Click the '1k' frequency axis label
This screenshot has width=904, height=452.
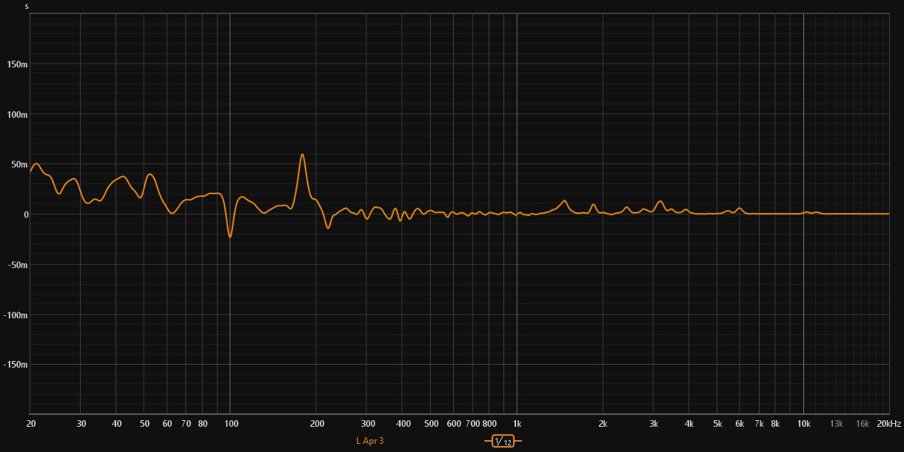click(x=518, y=424)
